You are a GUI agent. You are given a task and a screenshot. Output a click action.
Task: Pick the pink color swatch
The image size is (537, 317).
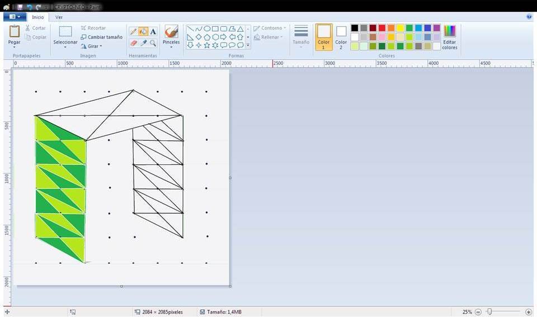click(x=382, y=37)
